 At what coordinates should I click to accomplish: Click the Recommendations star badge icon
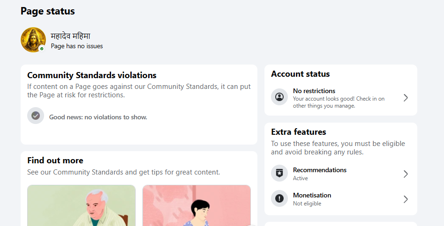click(x=279, y=173)
